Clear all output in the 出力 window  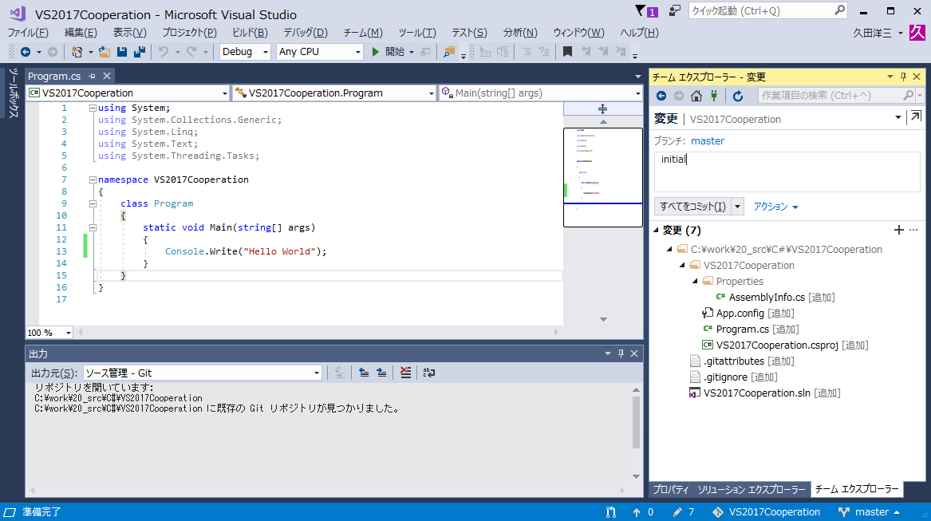406,372
